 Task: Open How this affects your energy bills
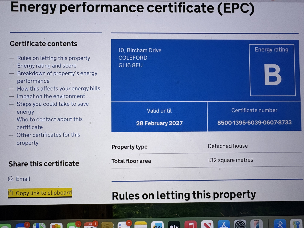[58, 89]
